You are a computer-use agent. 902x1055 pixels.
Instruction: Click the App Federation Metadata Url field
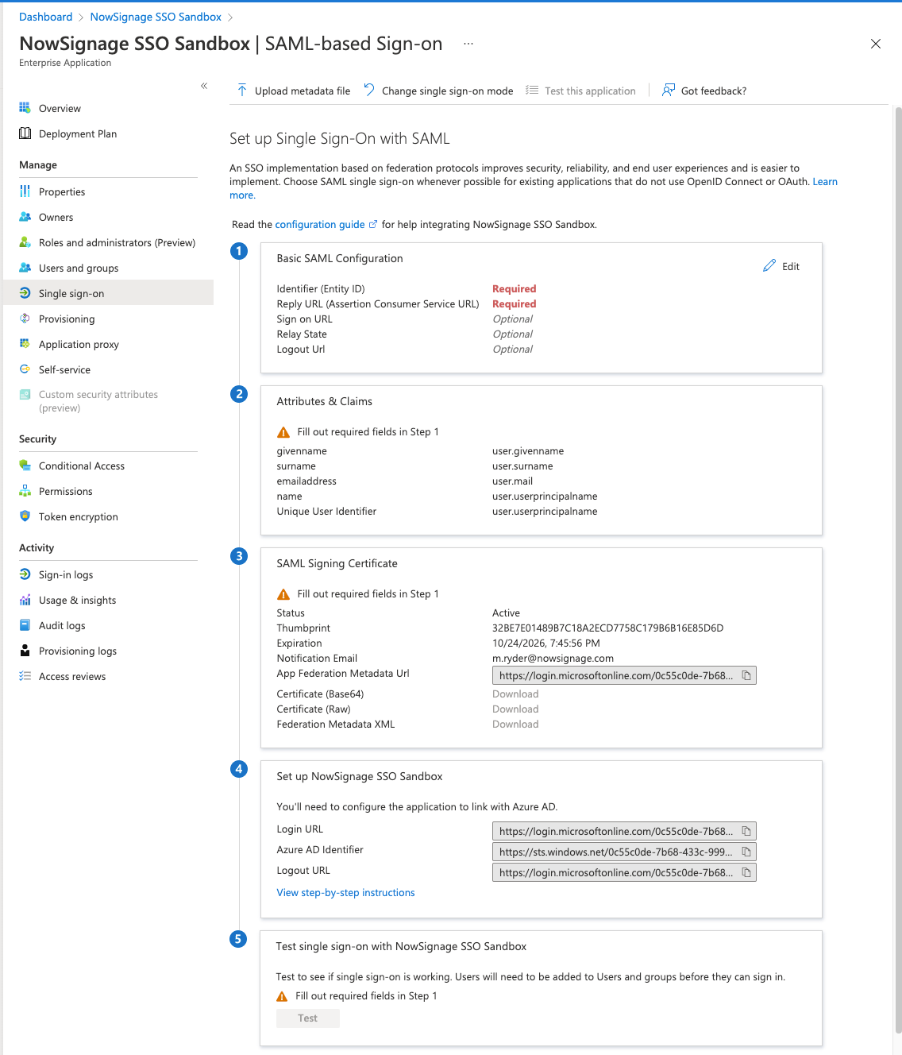(615, 675)
